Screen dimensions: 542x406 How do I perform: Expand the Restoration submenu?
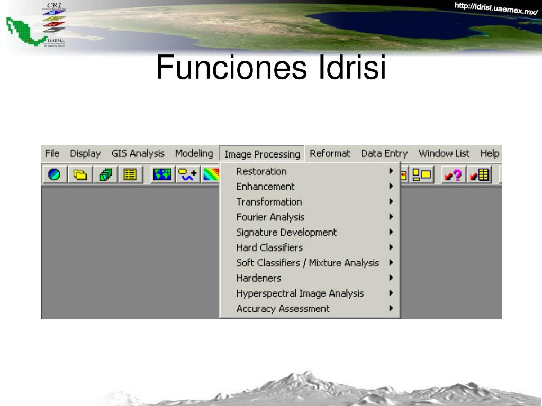click(310, 171)
